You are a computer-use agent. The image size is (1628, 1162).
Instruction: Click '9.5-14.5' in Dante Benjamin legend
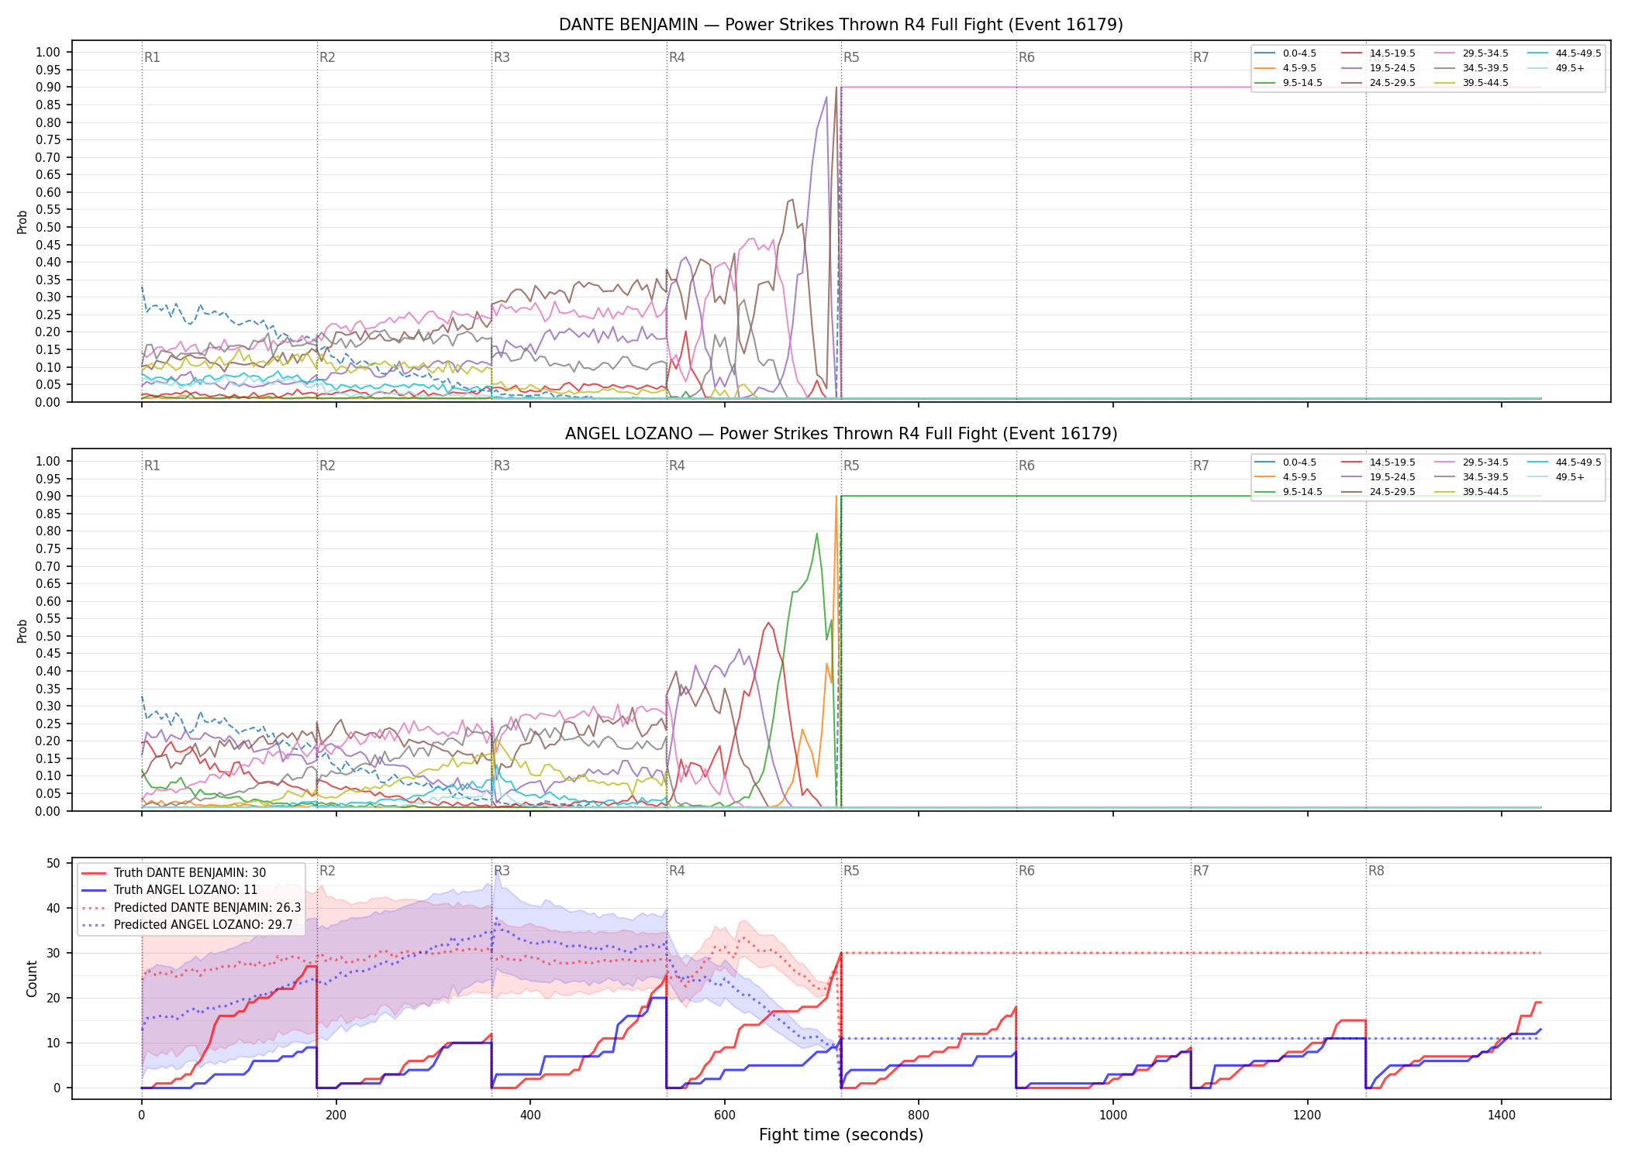pyautogui.click(x=1302, y=83)
